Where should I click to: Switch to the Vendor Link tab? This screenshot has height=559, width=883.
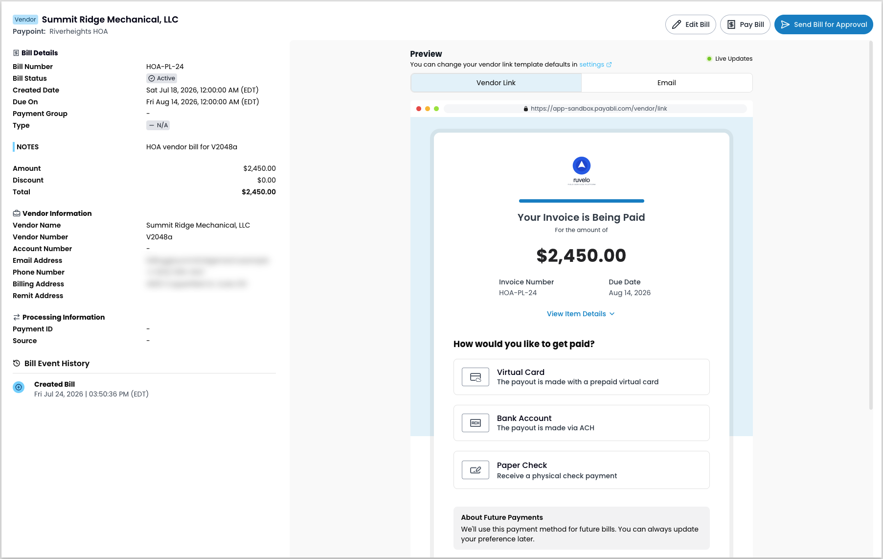coord(496,83)
